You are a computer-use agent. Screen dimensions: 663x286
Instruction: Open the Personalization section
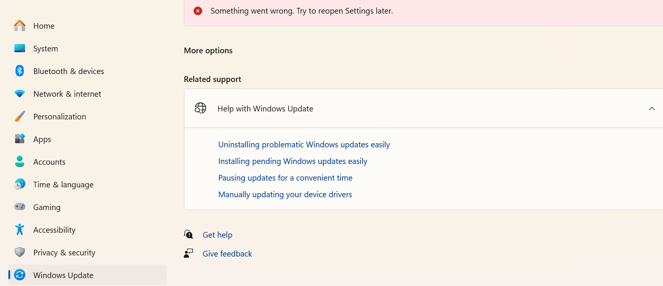87,116
